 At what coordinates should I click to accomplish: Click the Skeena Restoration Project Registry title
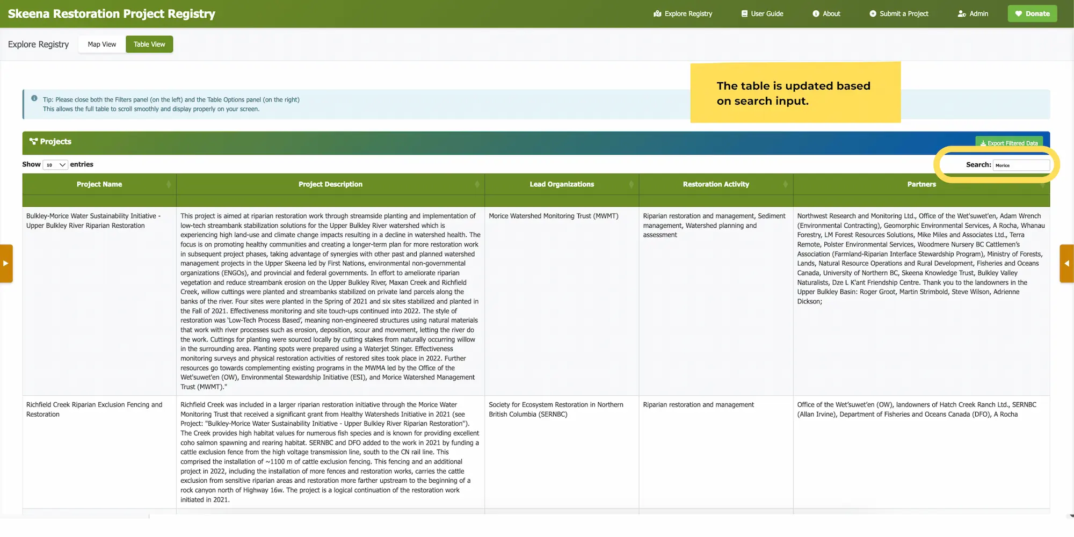coord(112,14)
